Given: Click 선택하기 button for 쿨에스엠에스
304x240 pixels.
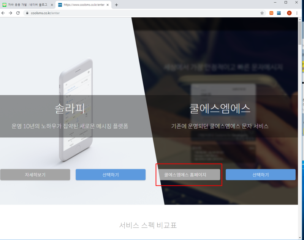Looking at the screenshot, I should [261, 175].
